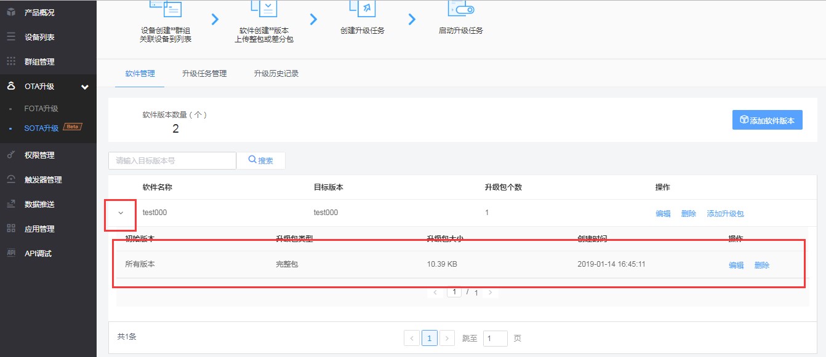Click 添加升级包 for test000
The image size is (826, 357).
tap(726, 214)
